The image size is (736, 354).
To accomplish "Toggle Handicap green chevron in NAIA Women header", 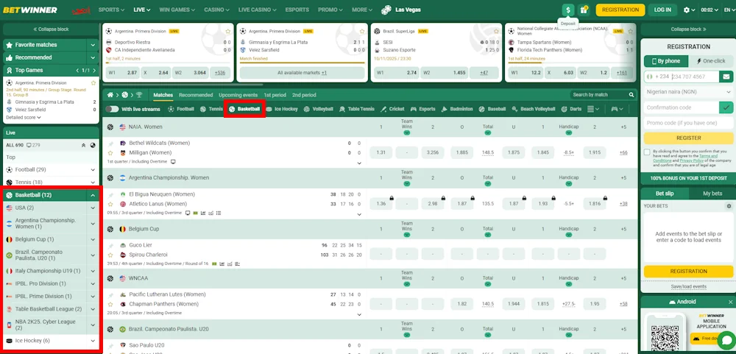I will click(x=568, y=133).
